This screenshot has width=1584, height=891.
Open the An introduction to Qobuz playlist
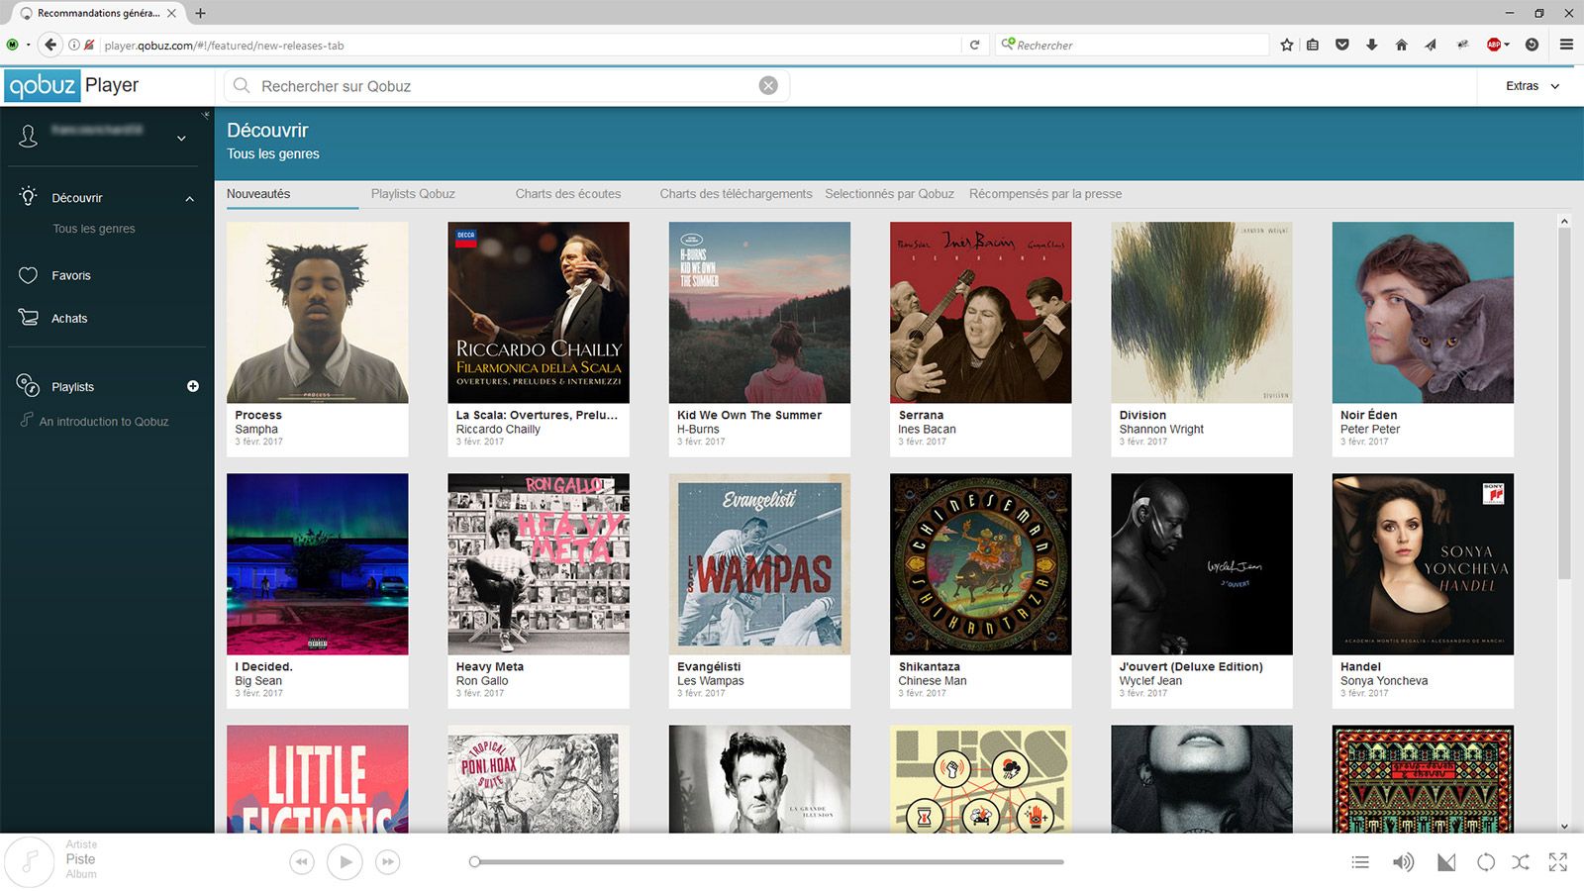(104, 421)
